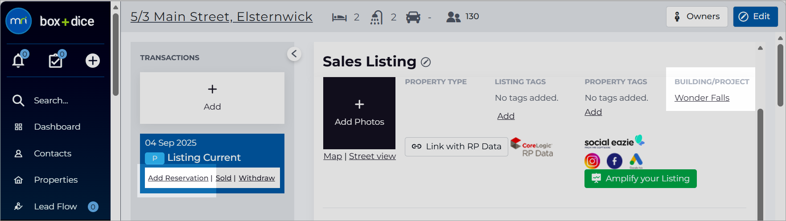
Task: Open the Wonder Falls building link
Action: [702, 98]
